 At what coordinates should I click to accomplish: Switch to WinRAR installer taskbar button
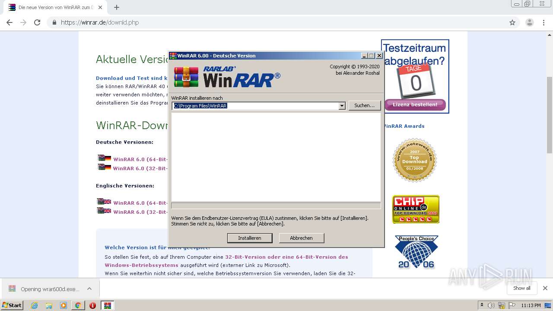[107, 305]
